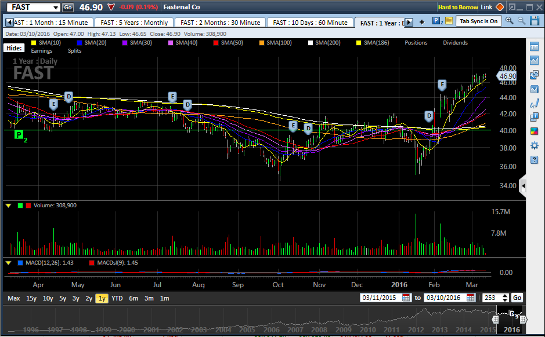Click the Go button beside the symbol box
The height and width of the screenshot is (337, 545).
(x=68, y=8)
